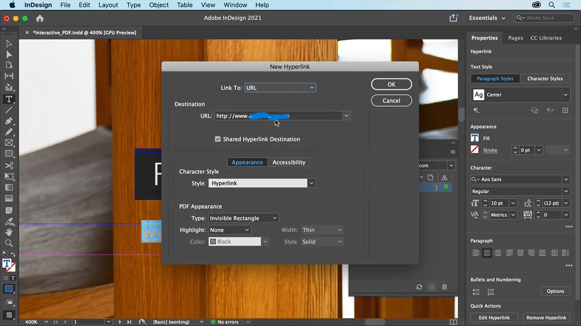Click Remove Hyperlink in Properties panel
Screen dimensions: 581x326
547,318
